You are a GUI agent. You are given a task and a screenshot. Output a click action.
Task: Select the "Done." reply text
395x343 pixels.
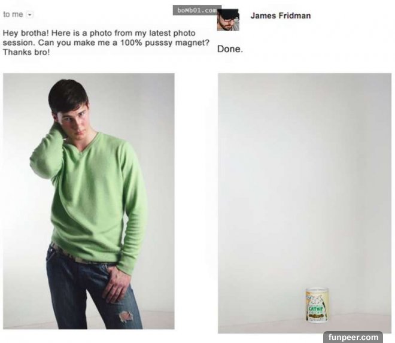tap(230, 49)
